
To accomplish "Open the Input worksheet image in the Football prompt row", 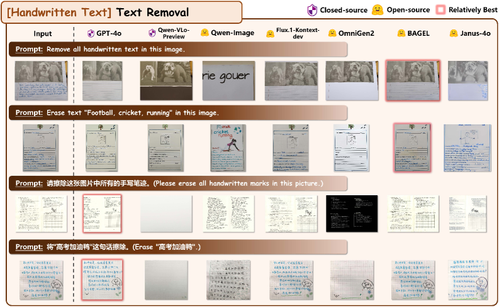I will point(40,148).
